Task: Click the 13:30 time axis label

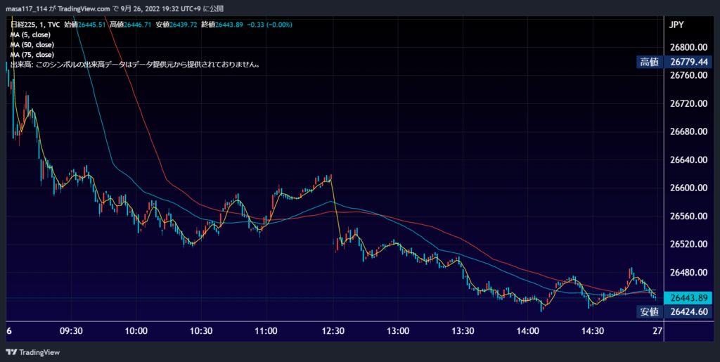Action: click(463, 331)
